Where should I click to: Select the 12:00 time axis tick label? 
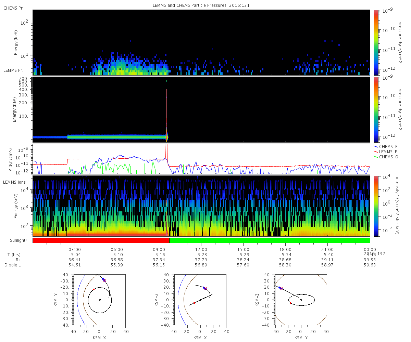[x=201, y=249]
